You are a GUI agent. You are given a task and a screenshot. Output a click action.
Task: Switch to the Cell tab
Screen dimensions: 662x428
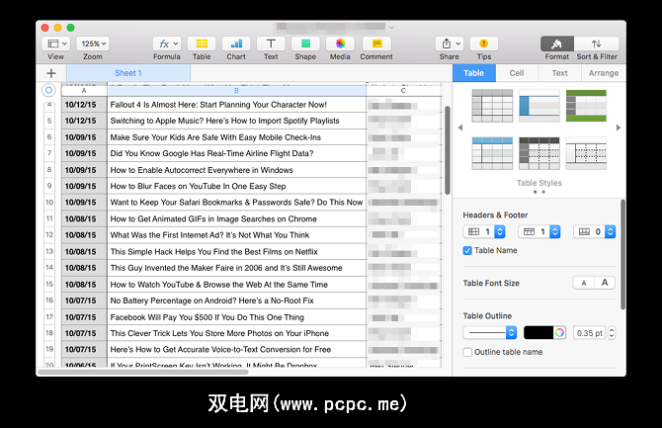(517, 73)
